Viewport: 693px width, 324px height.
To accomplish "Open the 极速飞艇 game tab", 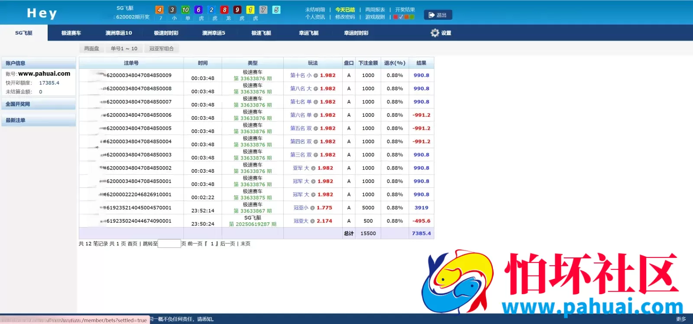I will point(261,33).
